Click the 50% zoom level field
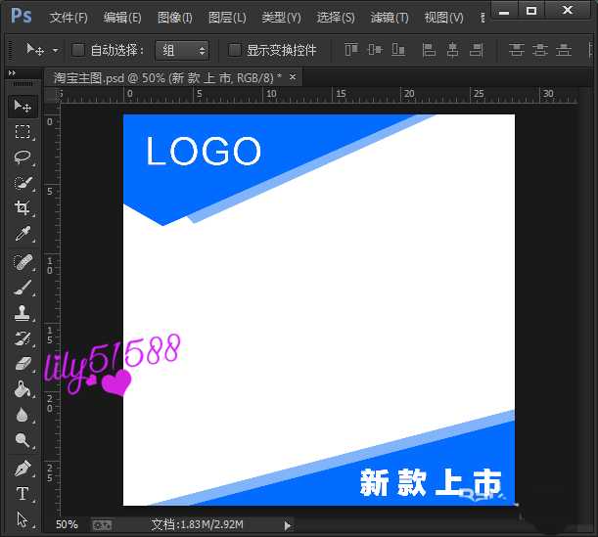The width and height of the screenshot is (598, 537). pyautogui.click(x=67, y=525)
